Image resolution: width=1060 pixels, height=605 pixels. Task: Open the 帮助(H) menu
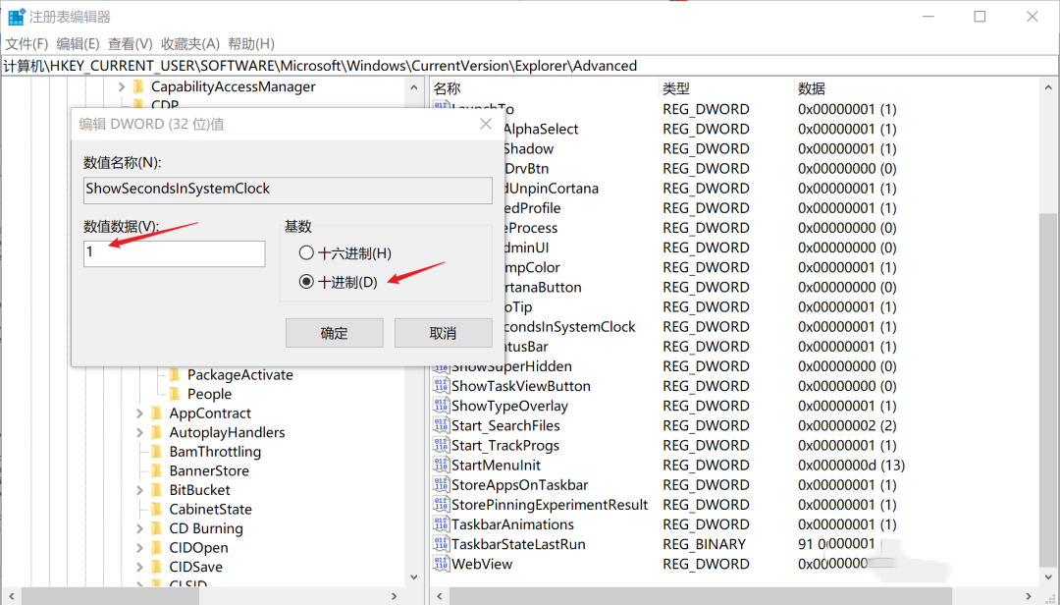(251, 44)
